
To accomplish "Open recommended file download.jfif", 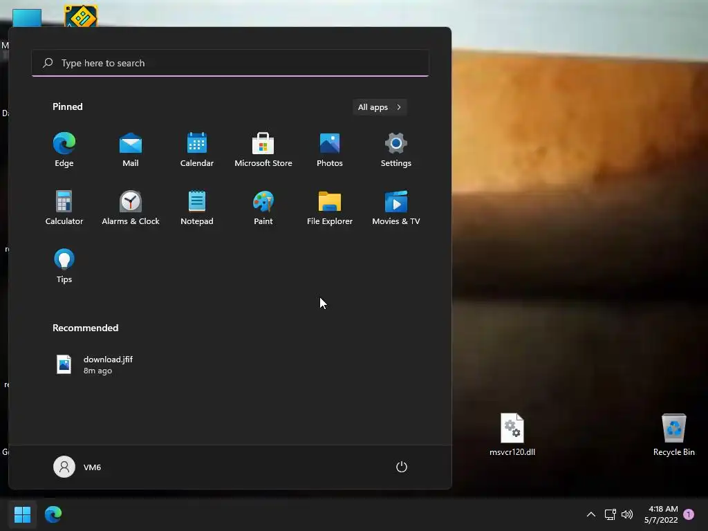I will click(95, 364).
